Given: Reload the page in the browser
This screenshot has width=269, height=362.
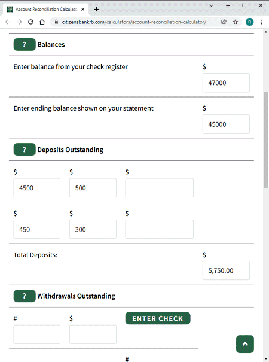Looking at the screenshot, I should click(x=30, y=22).
